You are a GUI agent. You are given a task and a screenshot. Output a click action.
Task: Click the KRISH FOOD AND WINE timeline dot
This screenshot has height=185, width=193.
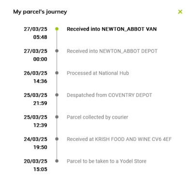[57, 139]
